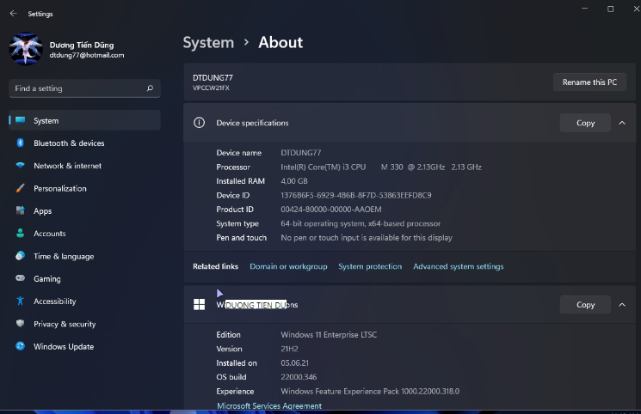Open Accessibility settings
The image size is (641, 414).
[x=84, y=301]
